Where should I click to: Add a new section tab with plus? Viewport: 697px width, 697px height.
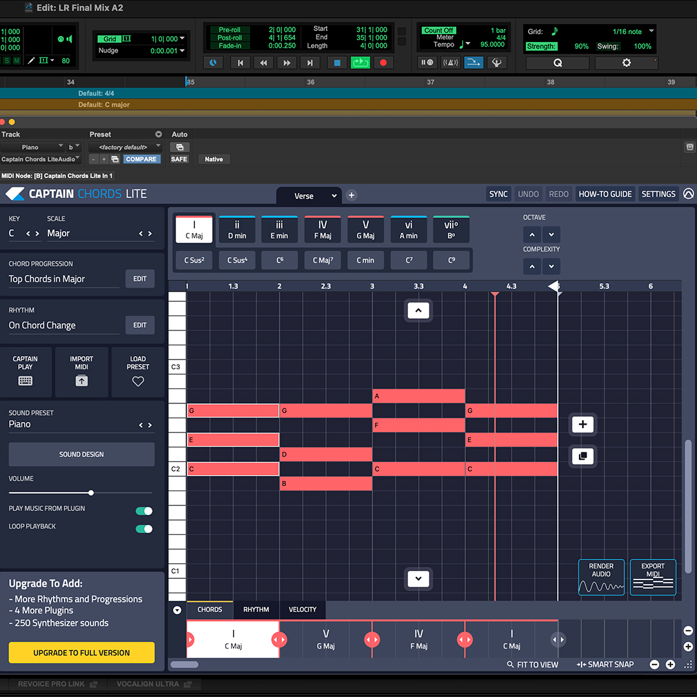(x=351, y=195)
